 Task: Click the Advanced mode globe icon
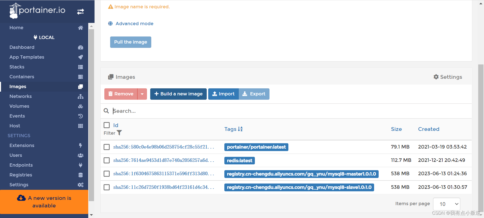pyautogui.click(x=110, y=24)
